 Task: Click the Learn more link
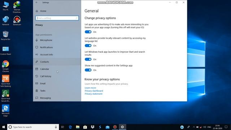coord(90,88)
